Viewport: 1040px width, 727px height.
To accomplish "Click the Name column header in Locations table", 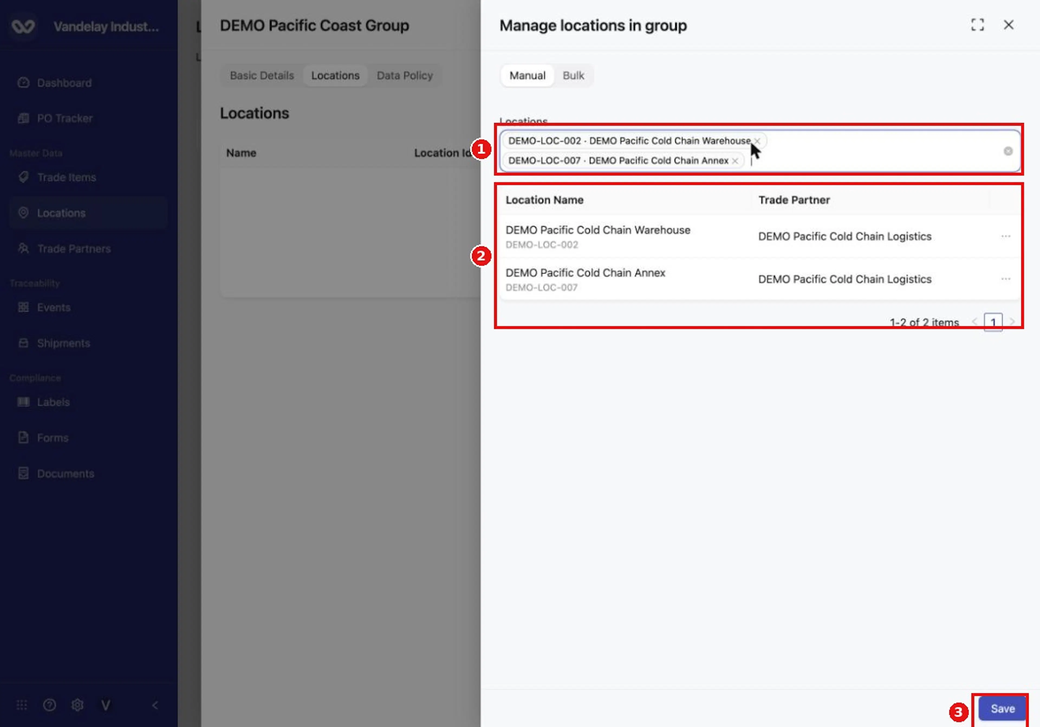I will click(x=241, y=153).
